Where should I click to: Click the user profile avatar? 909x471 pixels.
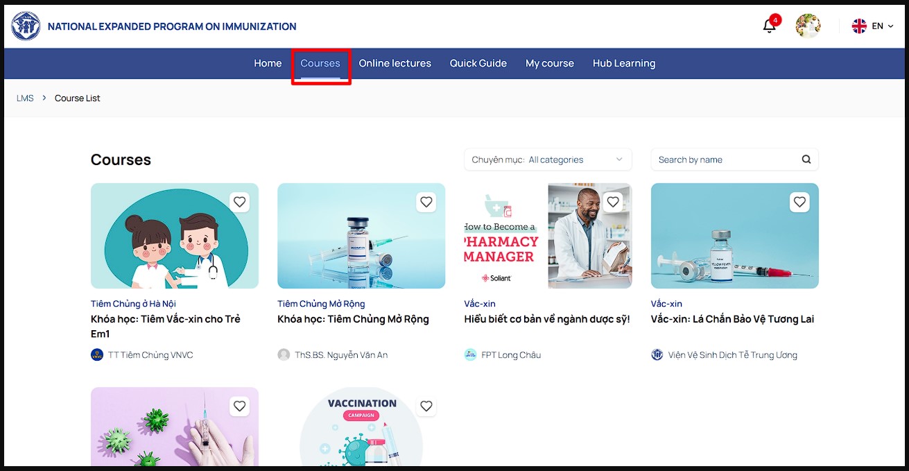pos(808,26)
